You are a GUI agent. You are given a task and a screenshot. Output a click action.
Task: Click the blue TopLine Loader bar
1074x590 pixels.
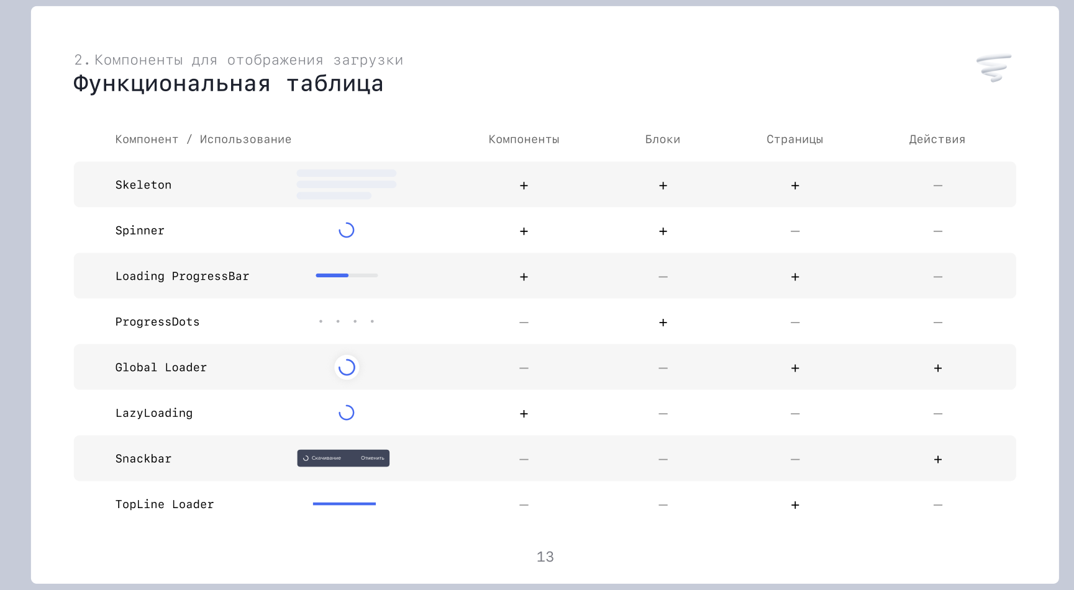(x=344, y=504)
